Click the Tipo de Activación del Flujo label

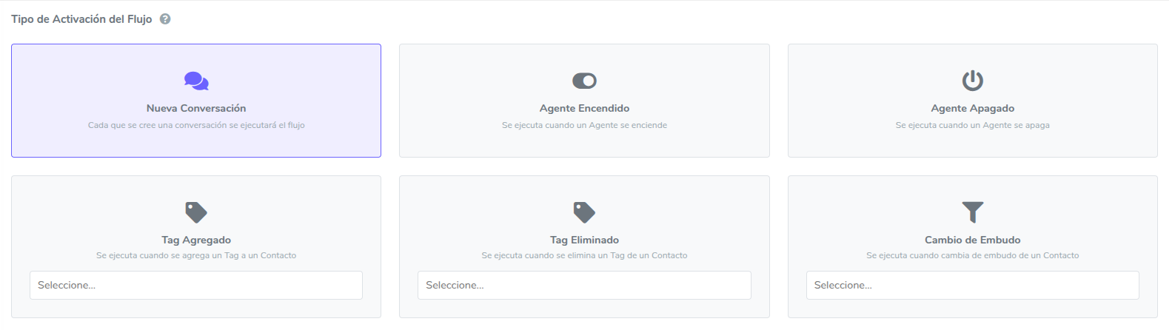tap(81, 19)
